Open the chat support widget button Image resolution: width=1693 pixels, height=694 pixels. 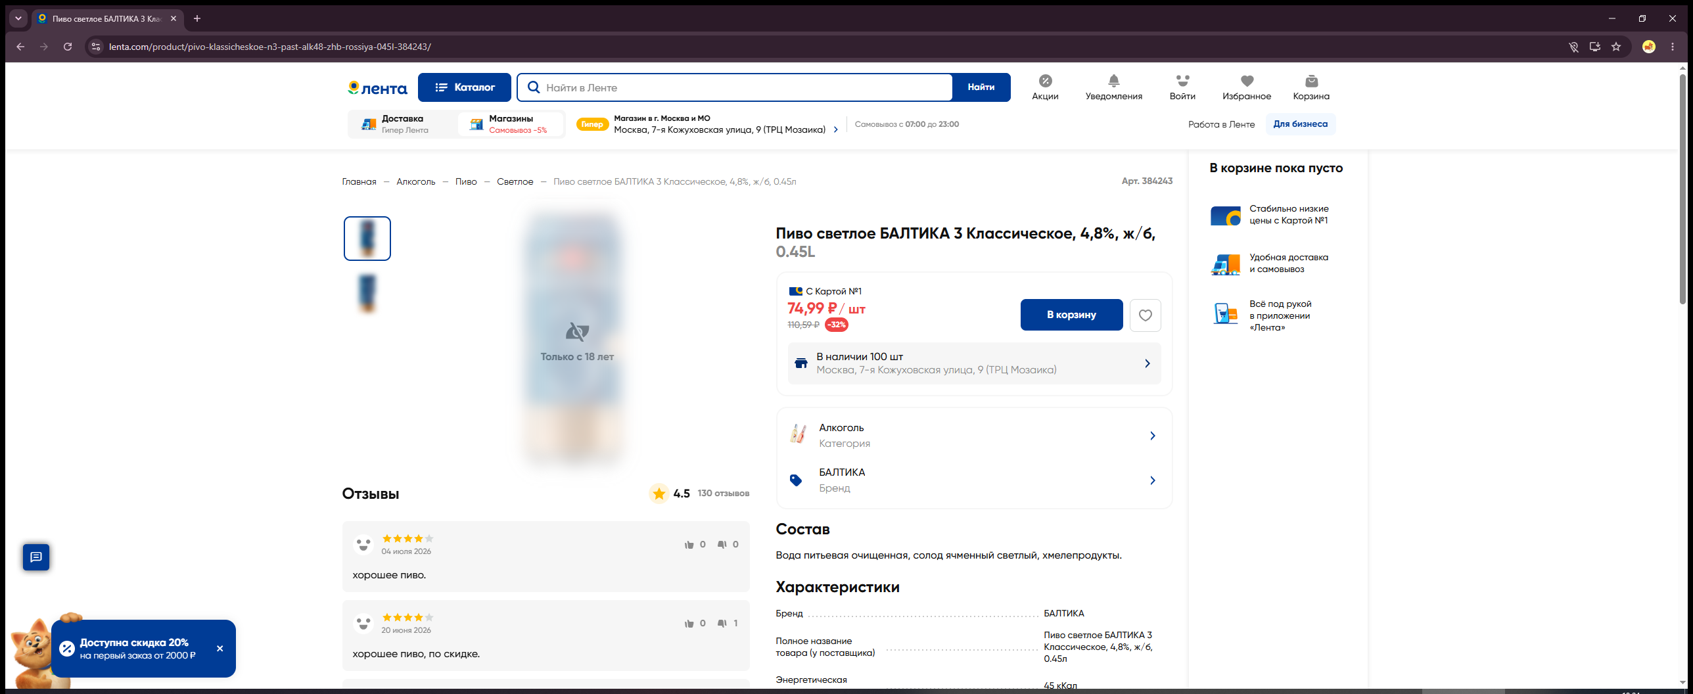[36, 557]
